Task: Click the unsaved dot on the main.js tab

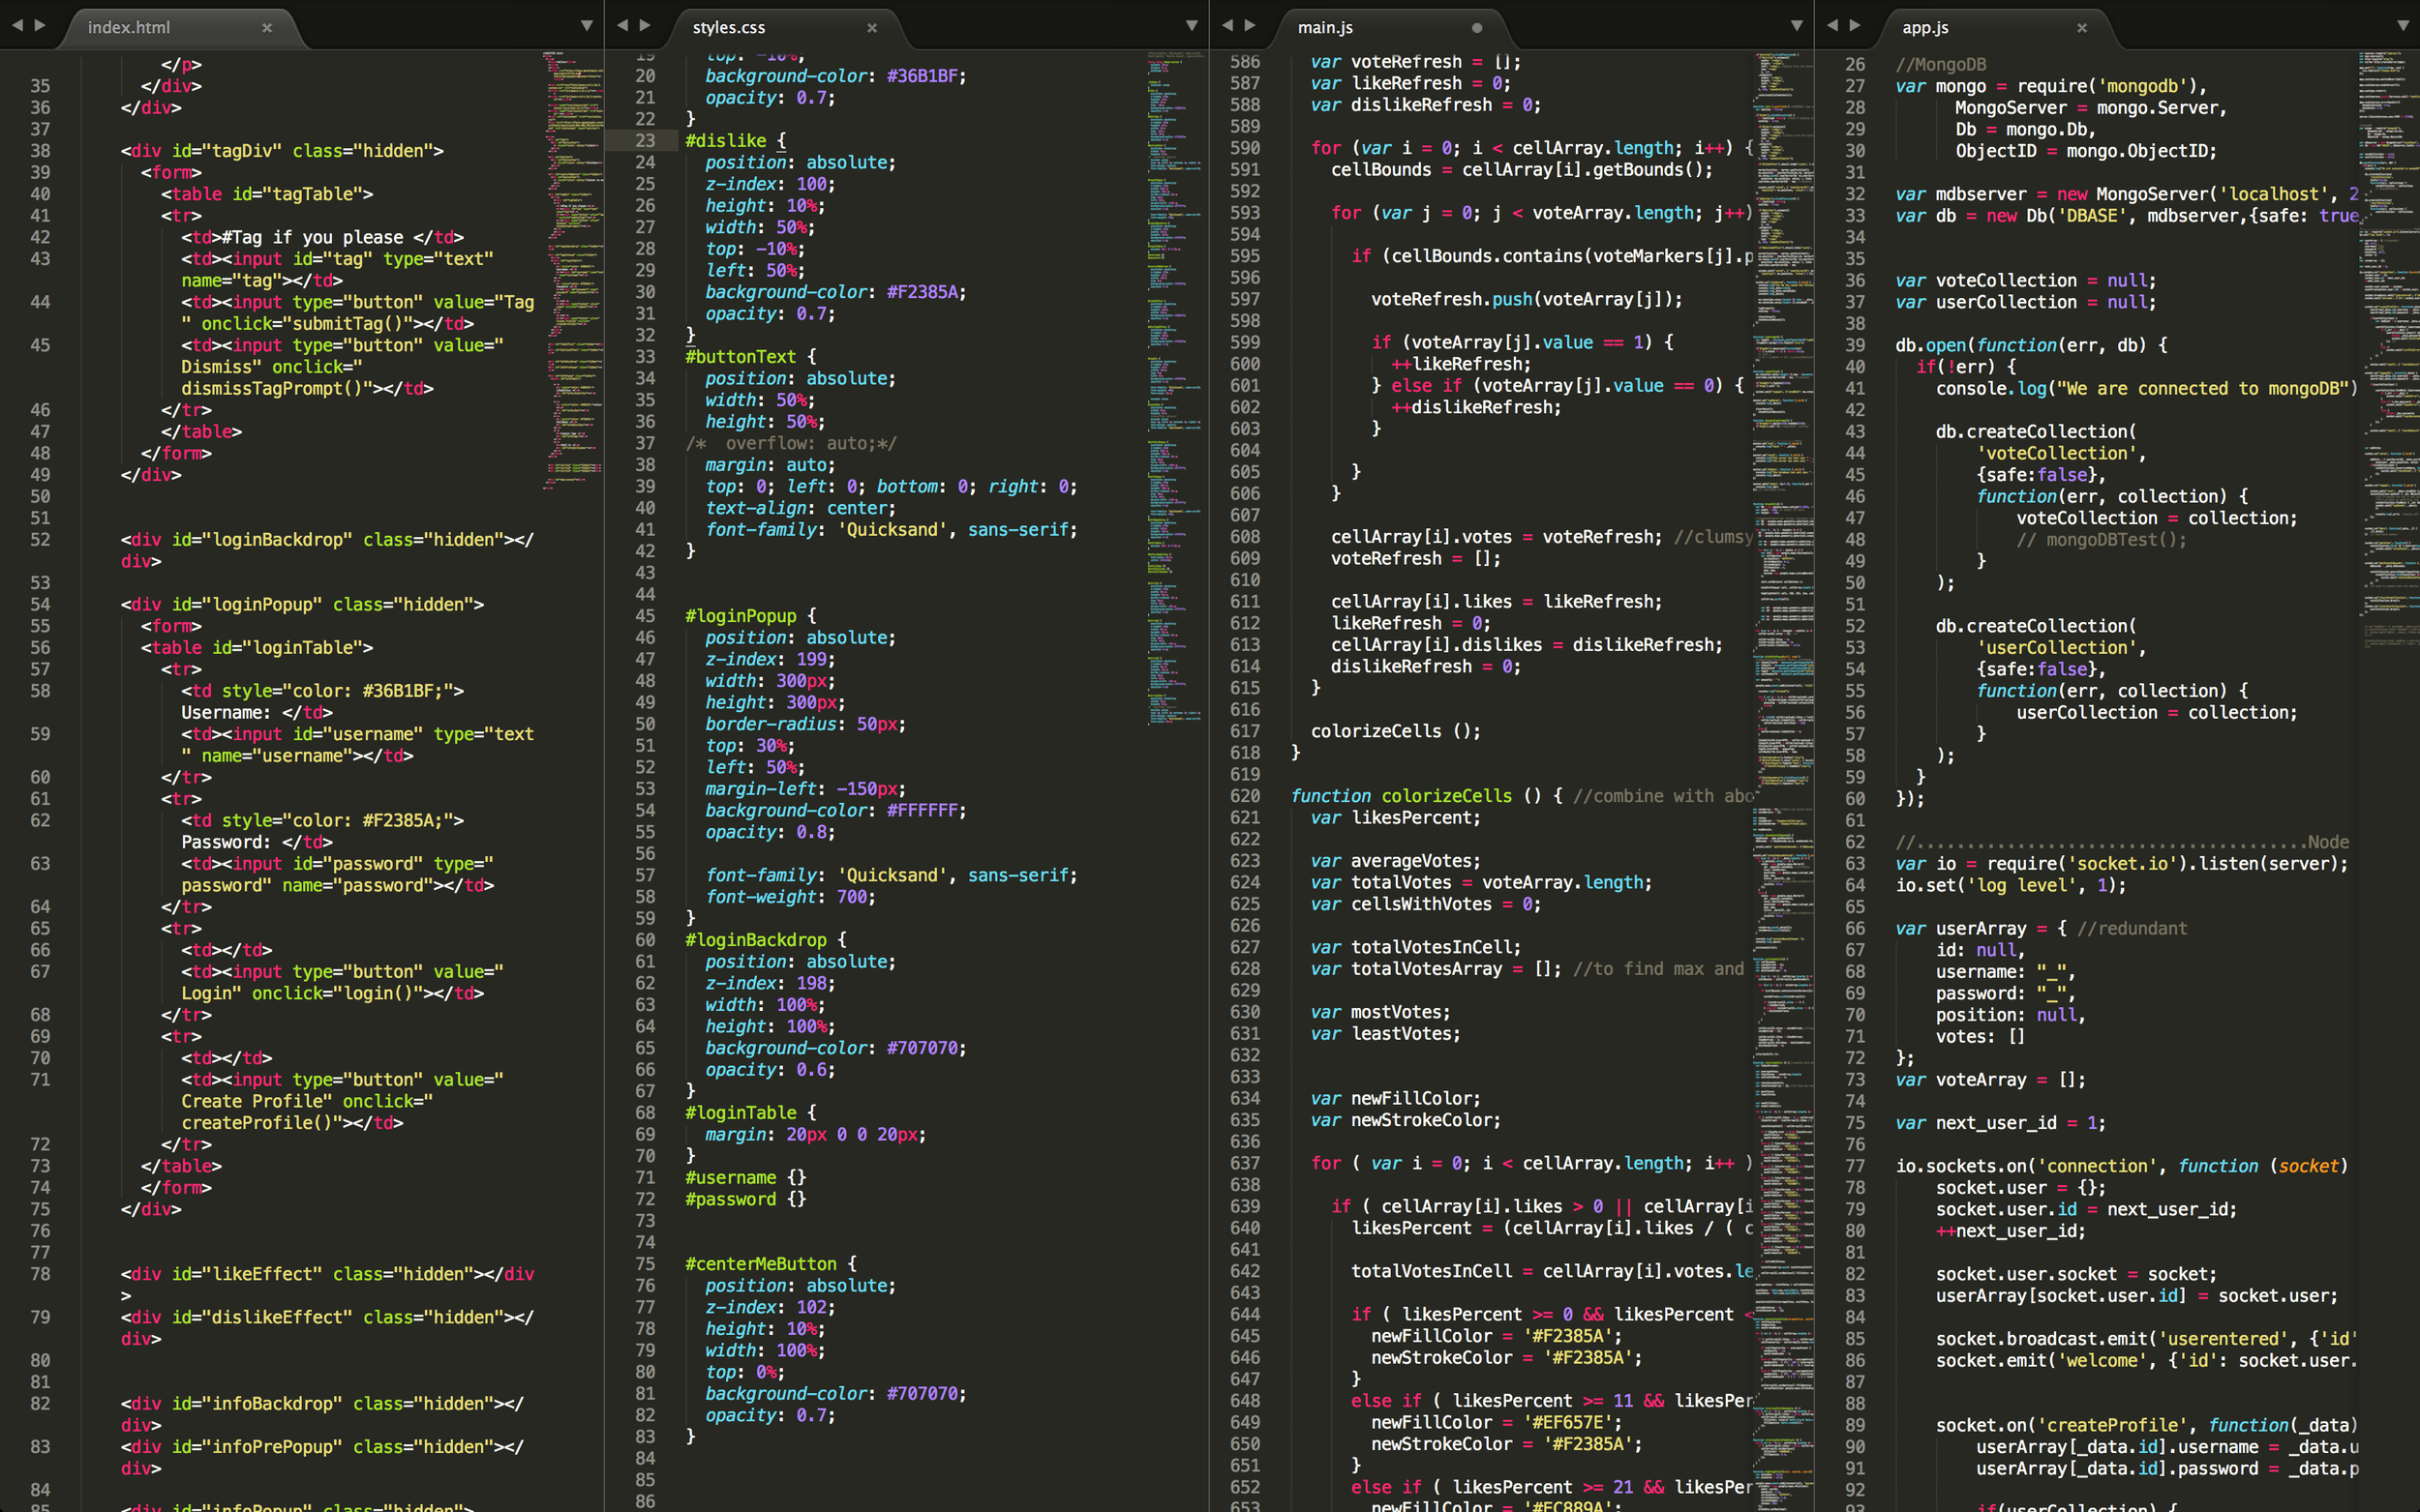Action: (x=1476, y=28)
